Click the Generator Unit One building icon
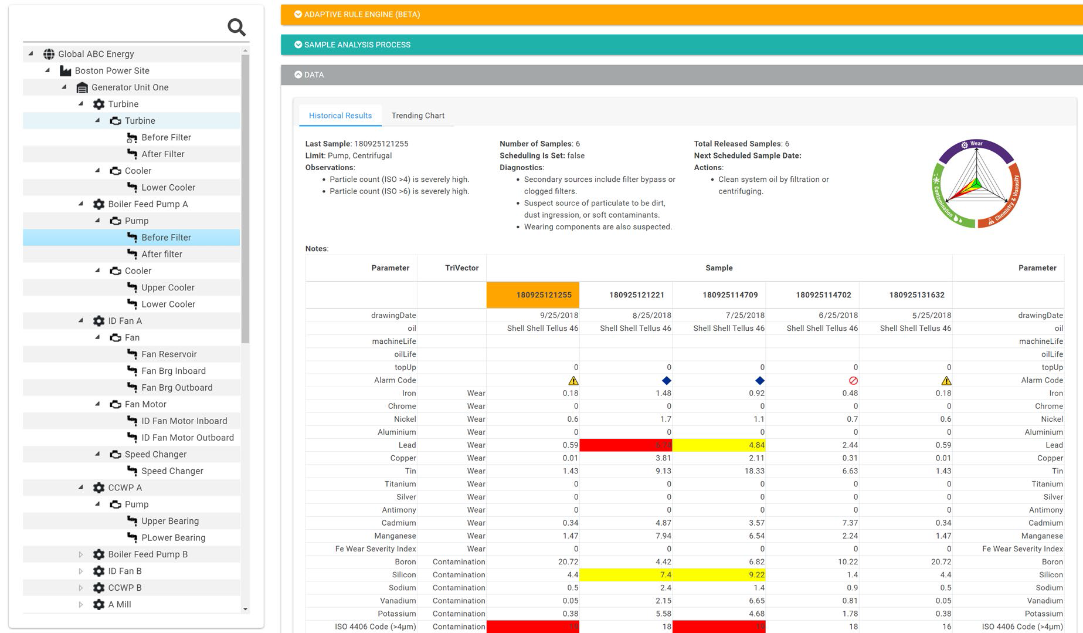 pyautogui.click(x=82, y=87)
